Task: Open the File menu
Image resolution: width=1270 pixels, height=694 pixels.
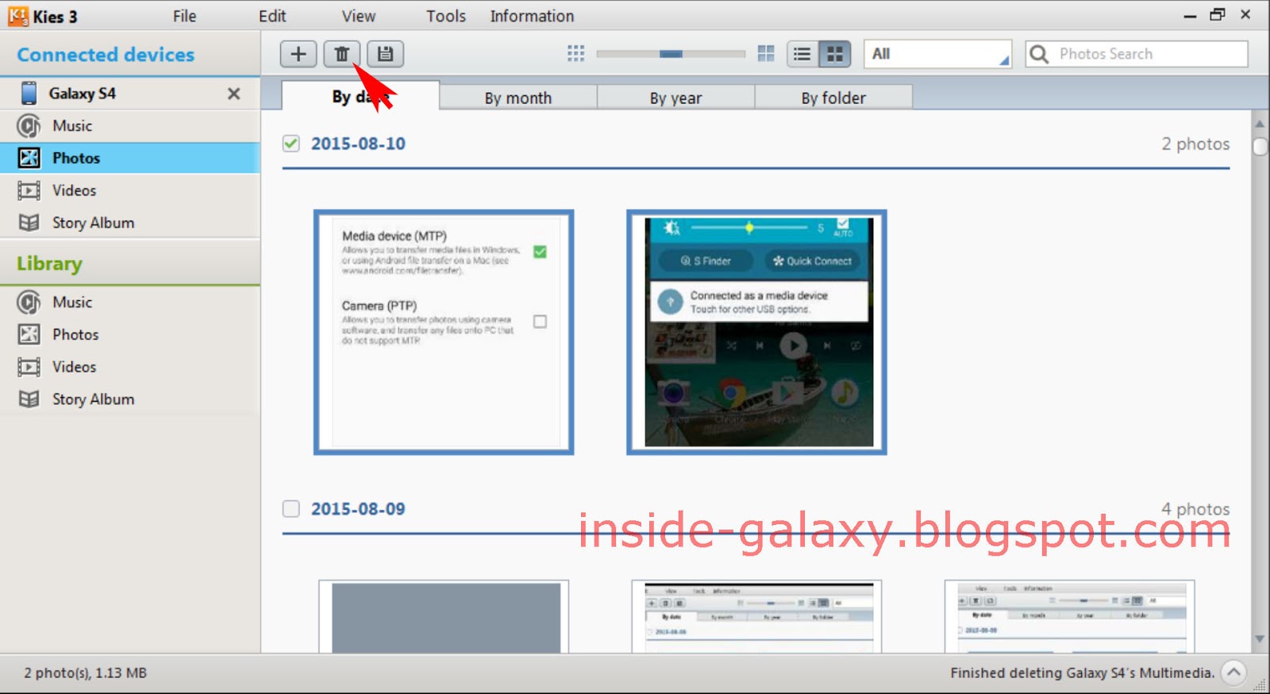Action: [184, 16]
